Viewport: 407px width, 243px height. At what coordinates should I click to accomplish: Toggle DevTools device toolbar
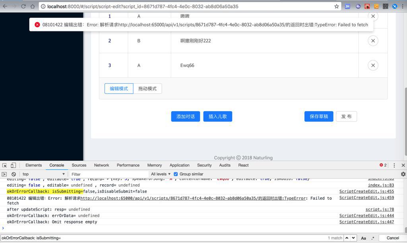pyautogui.click(x=13, y=165)
